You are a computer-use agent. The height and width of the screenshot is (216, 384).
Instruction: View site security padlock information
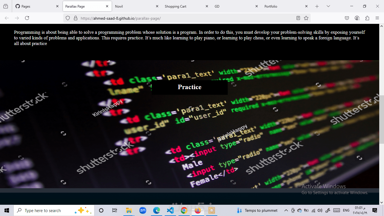pyautogui.click(x=75, y=18)
